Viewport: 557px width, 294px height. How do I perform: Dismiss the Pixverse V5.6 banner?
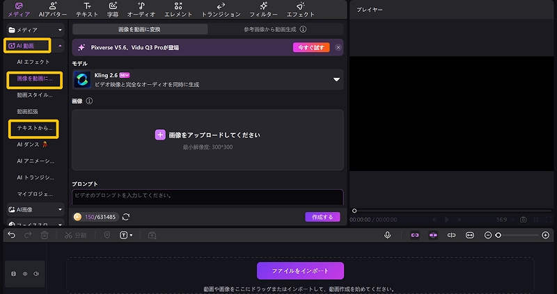coord(338,47)
